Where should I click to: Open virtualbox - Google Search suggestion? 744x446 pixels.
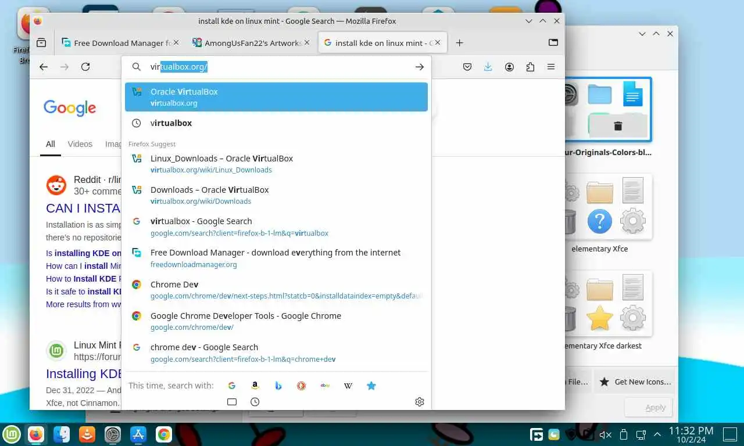coord(276,226)
